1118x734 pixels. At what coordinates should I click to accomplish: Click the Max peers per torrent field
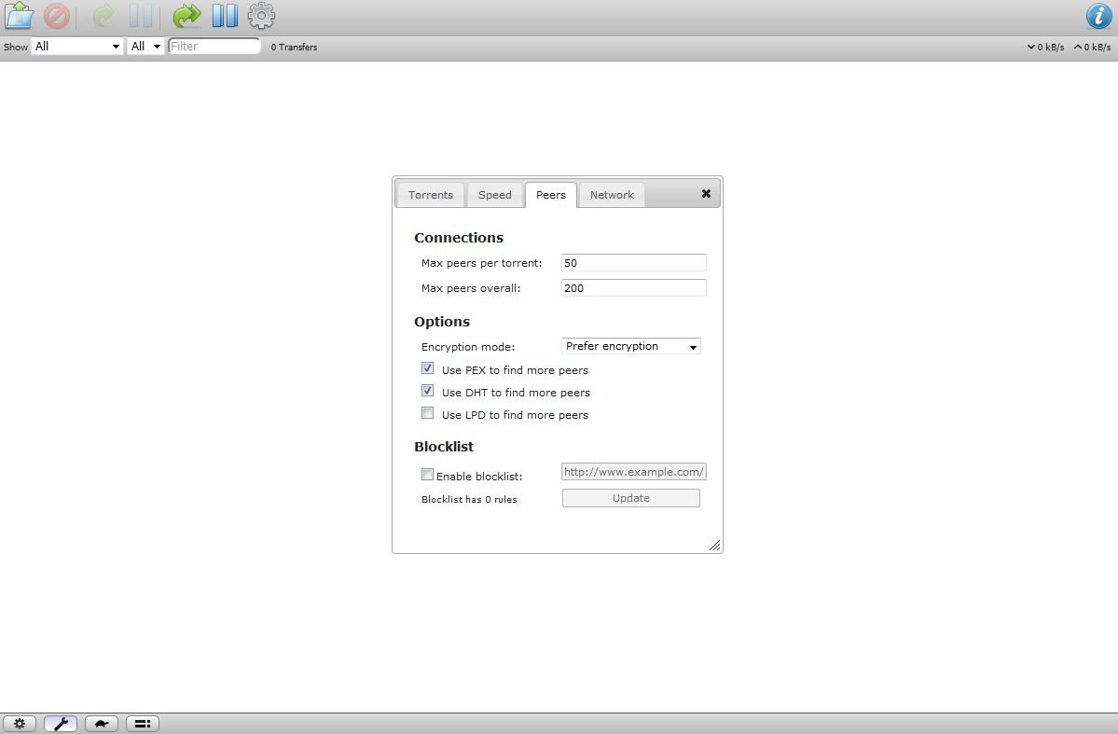(634, 262)
